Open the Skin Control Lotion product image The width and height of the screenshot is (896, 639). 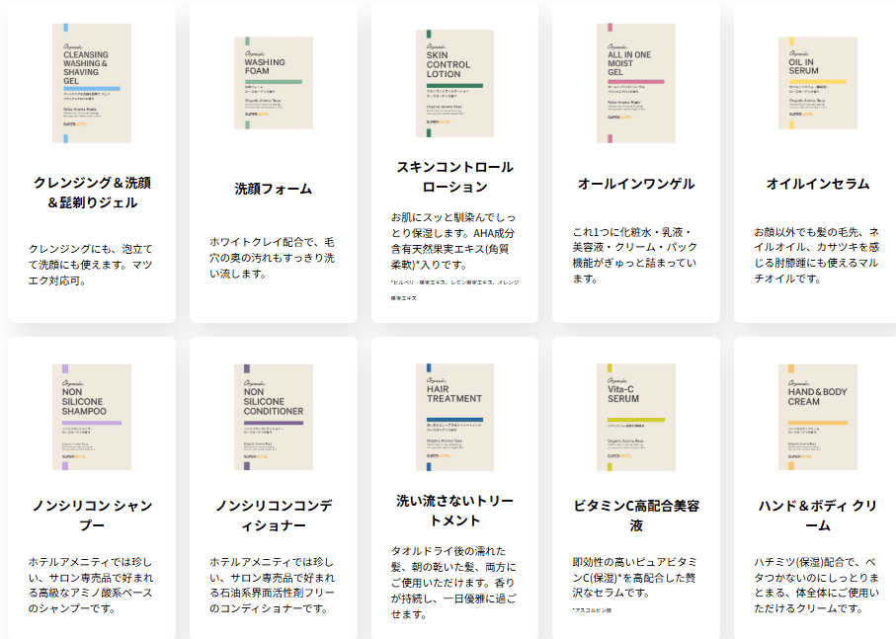pyautogui.click(x=454, y=83)
